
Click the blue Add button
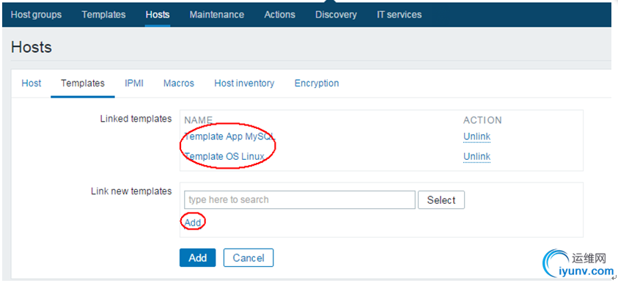click(197, 258)
